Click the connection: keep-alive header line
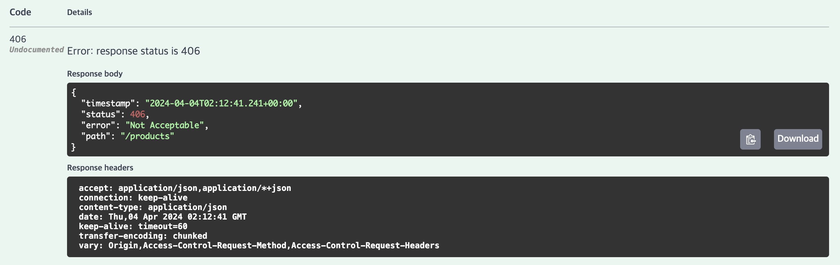840x265 pixels. click(x=133, y=198)
